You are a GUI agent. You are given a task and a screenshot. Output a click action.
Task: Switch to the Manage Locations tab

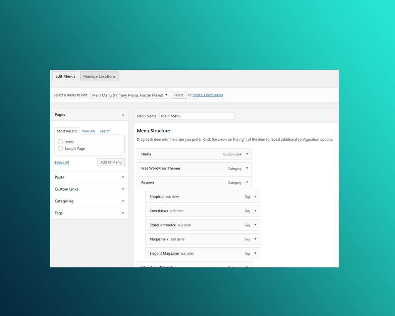tap(99, 76)
